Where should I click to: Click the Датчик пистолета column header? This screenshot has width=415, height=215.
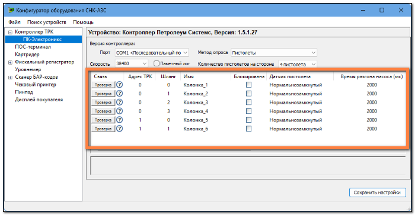coord(289,76)
